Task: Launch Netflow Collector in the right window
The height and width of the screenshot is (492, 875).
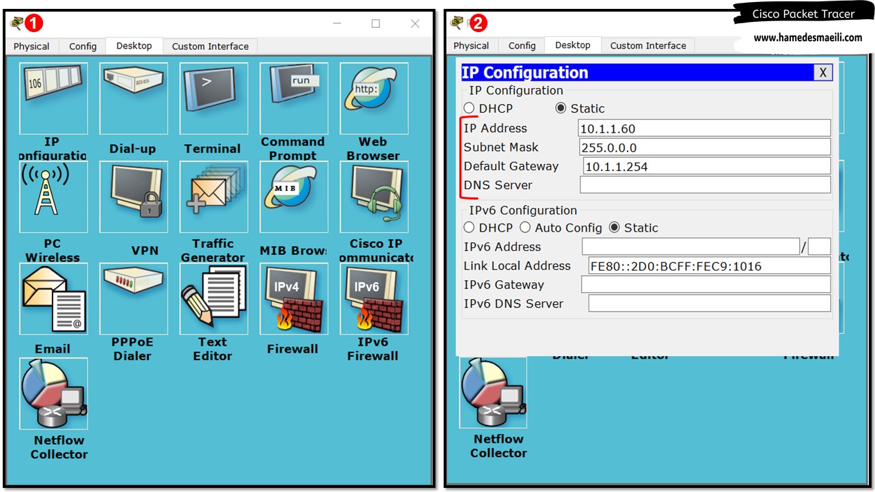Action: (x=493, y=393)
